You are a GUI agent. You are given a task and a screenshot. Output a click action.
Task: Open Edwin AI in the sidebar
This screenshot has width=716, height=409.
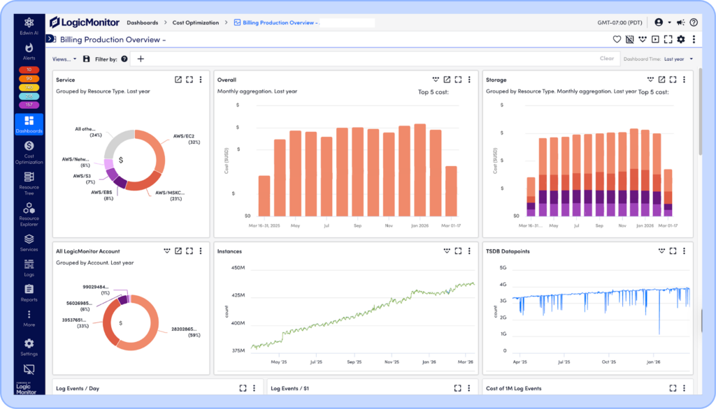[29, 27]
